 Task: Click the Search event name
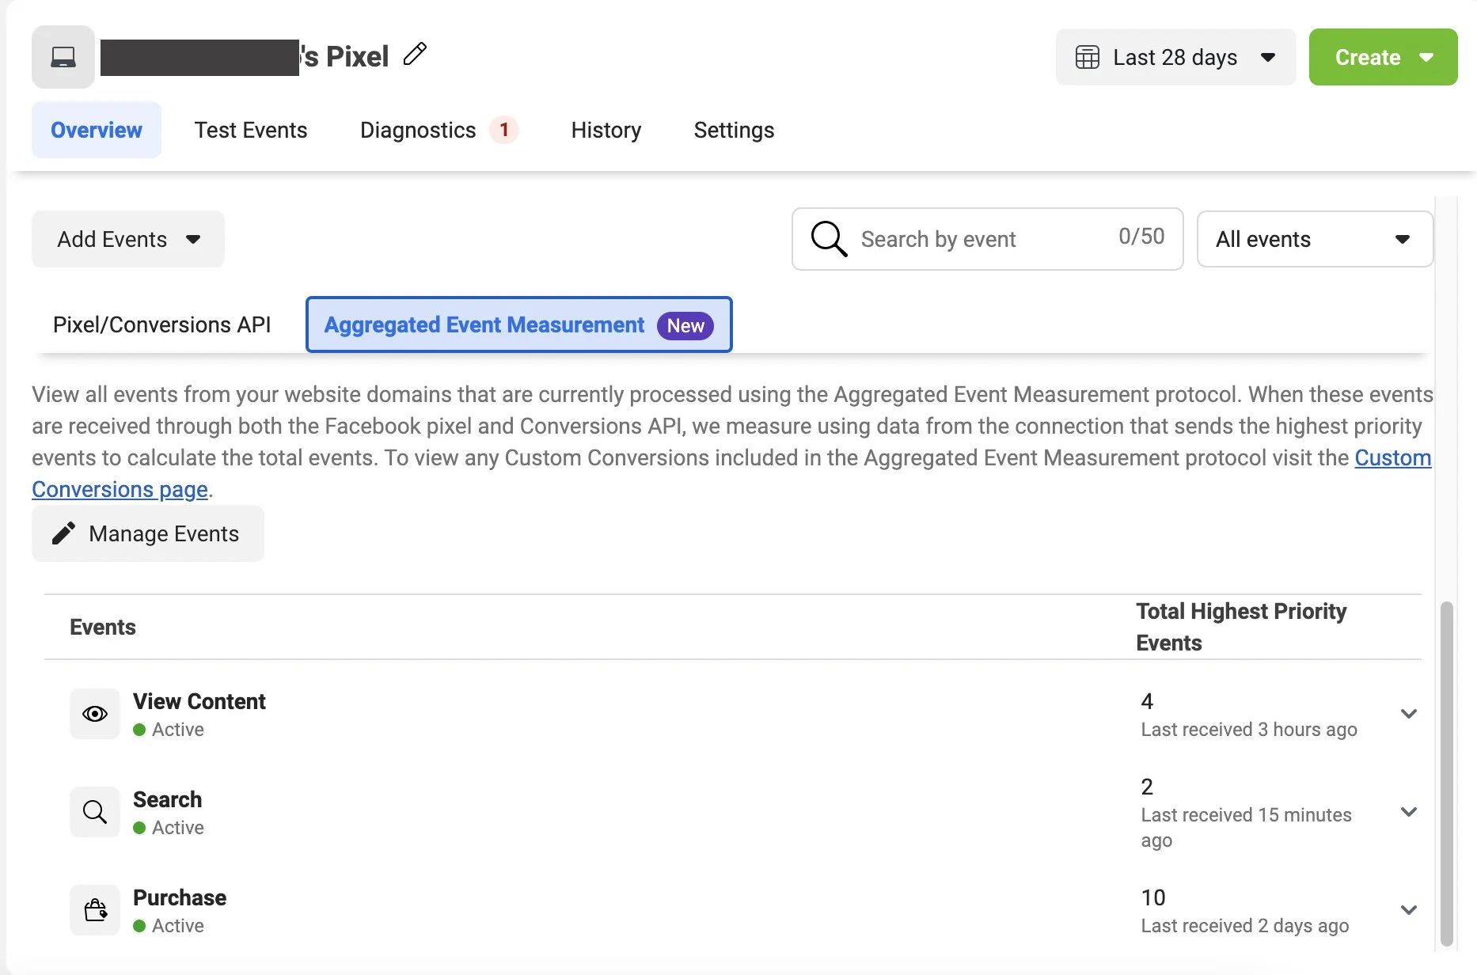[168, 799]
